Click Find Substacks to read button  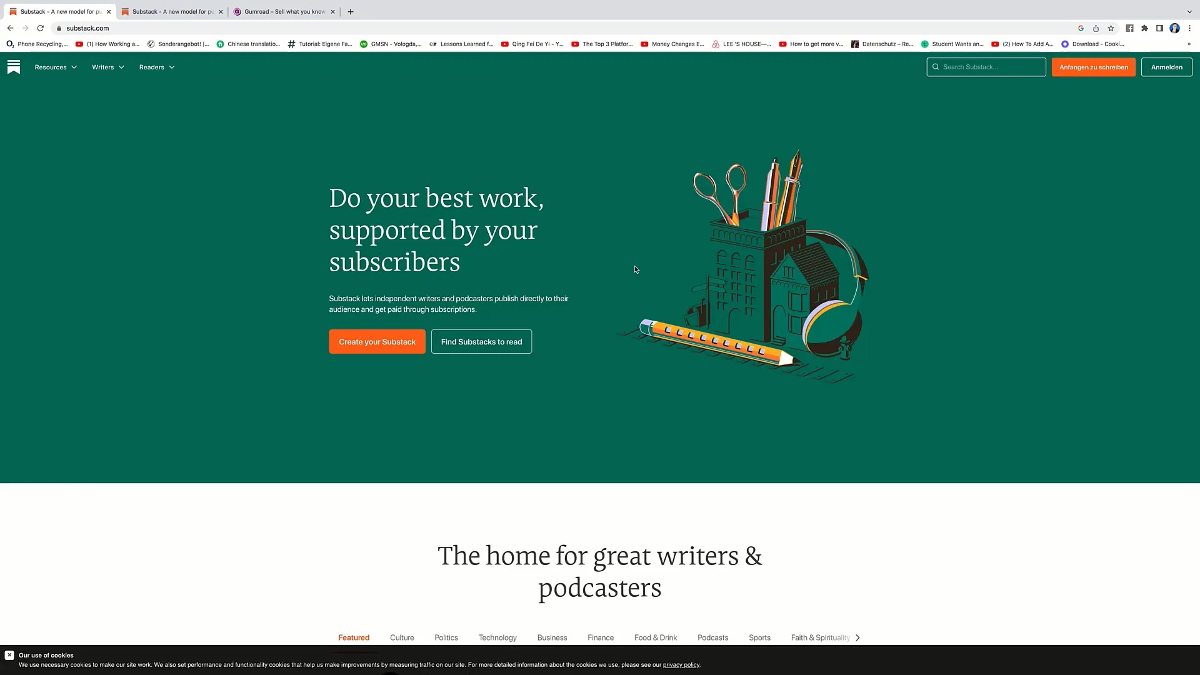coord(481,341)
